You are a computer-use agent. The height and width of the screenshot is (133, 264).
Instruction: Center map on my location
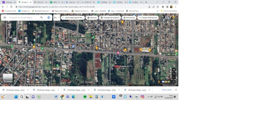pos(174,70)
